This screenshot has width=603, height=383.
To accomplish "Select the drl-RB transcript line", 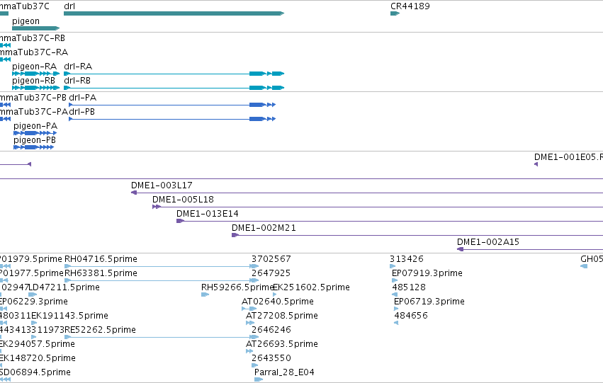I will 174,88.
